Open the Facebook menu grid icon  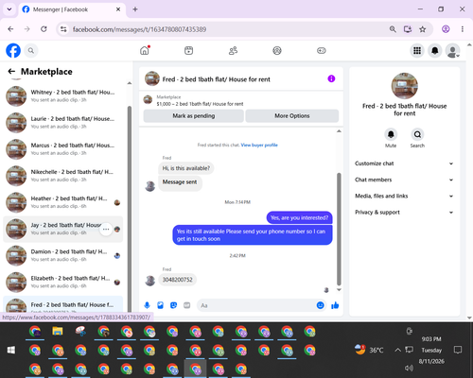tap(417, 50)
